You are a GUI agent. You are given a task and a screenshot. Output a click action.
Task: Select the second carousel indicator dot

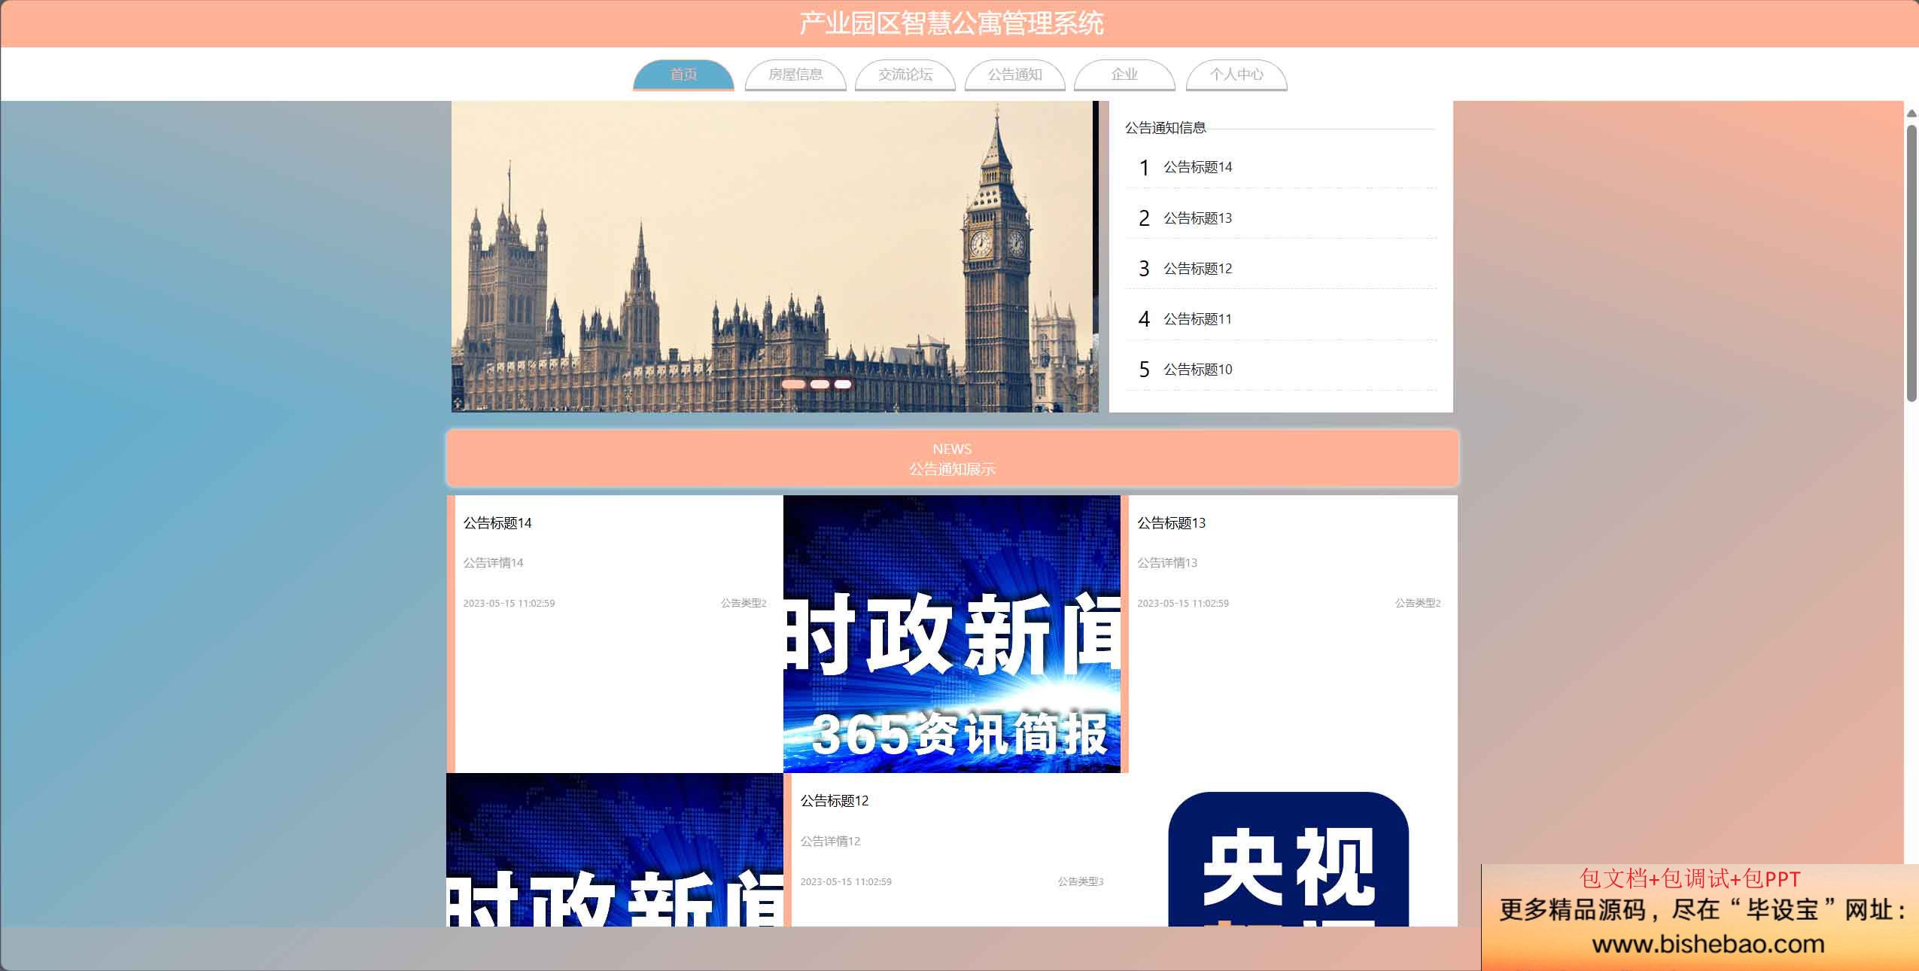[820, 384]
